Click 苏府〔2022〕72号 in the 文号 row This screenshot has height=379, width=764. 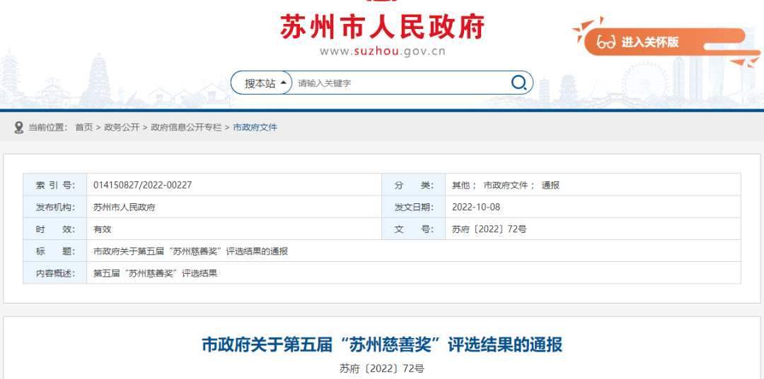click(489, 229)
